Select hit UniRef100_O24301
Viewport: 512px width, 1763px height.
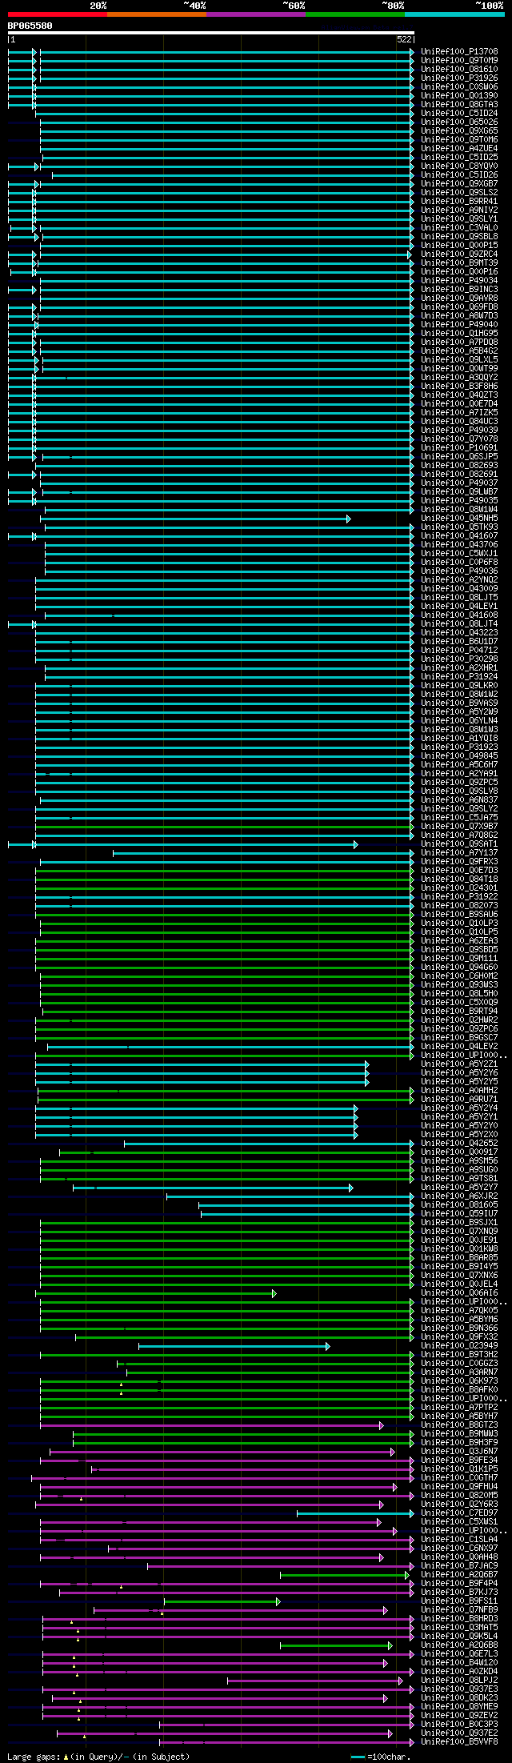(459, 888)
